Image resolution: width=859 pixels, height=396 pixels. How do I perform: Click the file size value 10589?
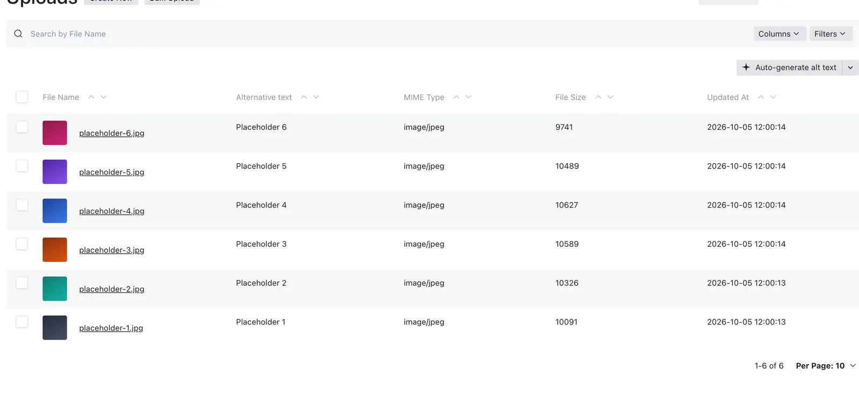coord(567,244)
